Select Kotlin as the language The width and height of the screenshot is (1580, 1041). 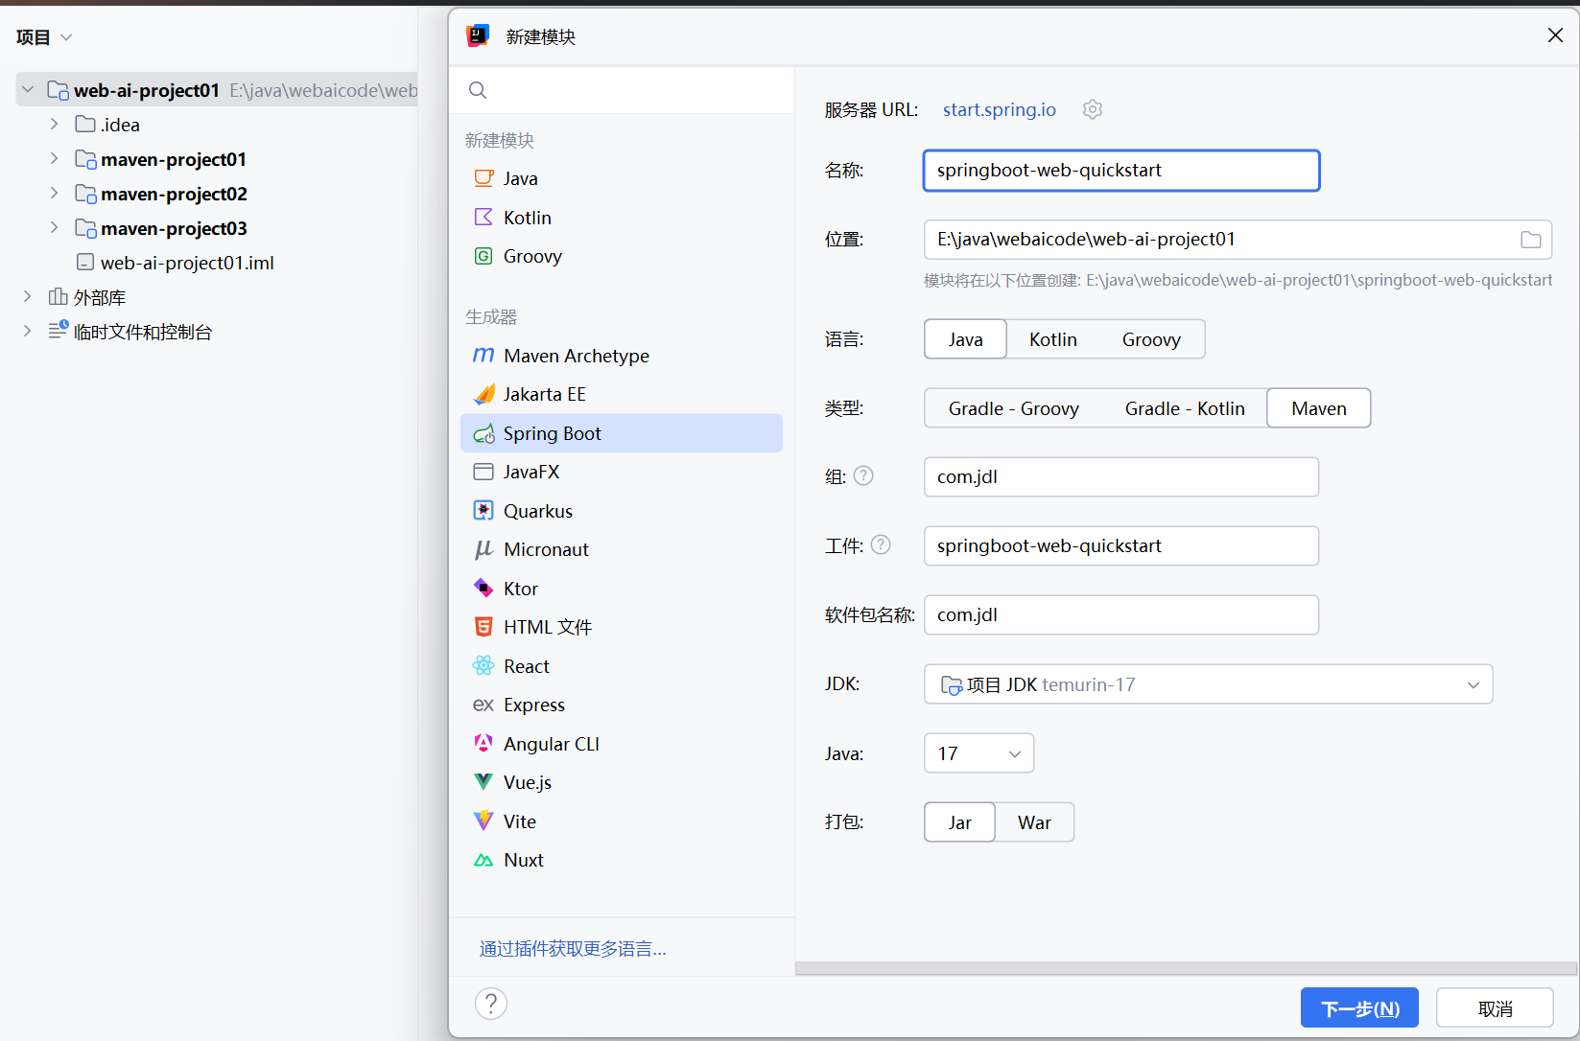[1053, 339]
